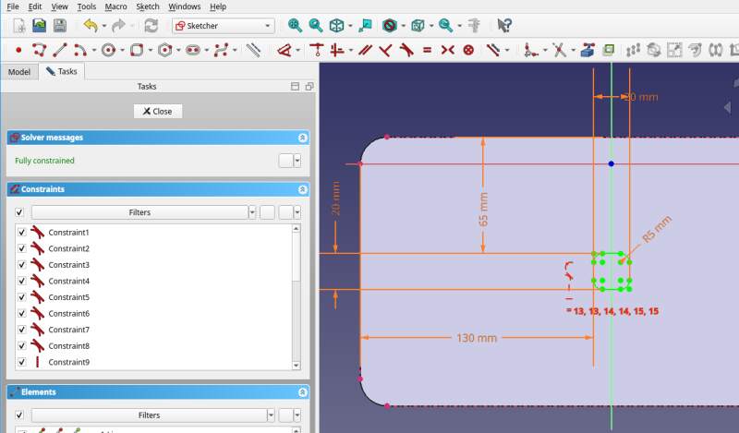The image size is (739, 433).
Task: Open the arc tool variants dropdown
Action: [94, 51]
